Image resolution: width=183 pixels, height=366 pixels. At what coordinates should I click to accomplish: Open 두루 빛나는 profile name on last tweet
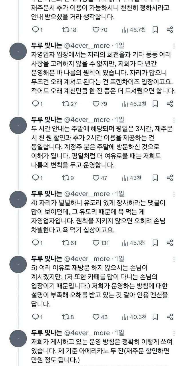[47, 333]
